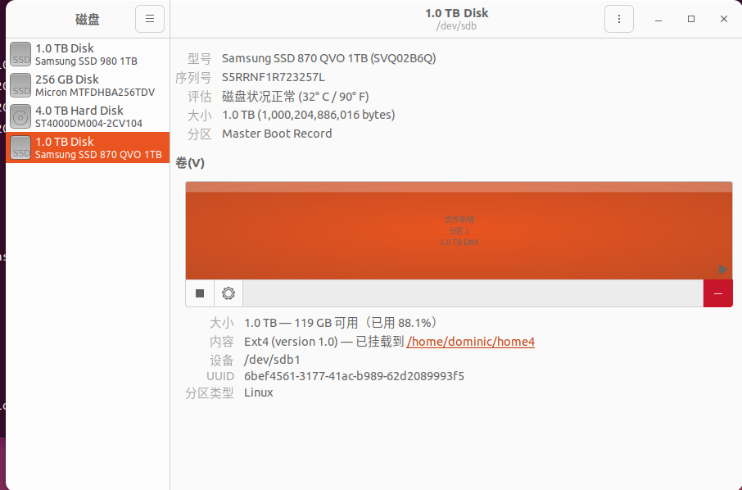Minimize the Disks window
The width and height of the screenshot is (742, 490).
click(658, 19)
